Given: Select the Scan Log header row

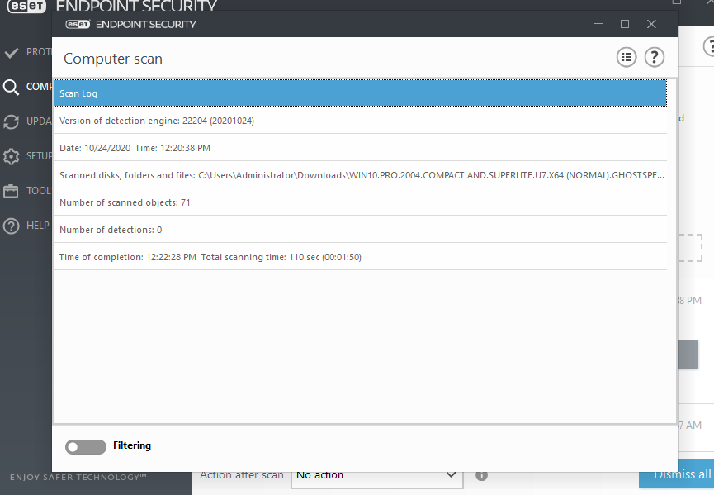Looking at the screenshot, I should pyautogui.click(x=360, y=93).
